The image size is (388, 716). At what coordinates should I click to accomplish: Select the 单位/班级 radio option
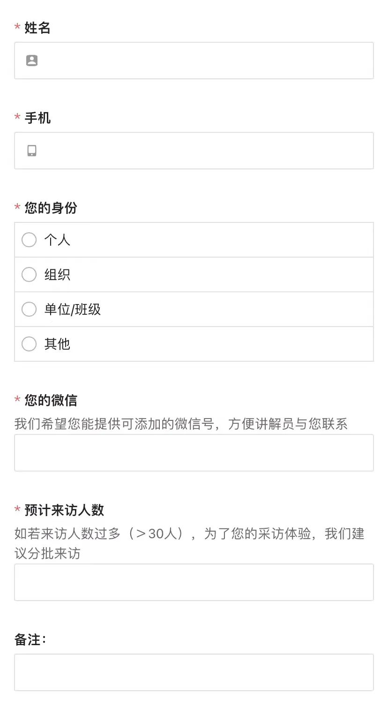[x=194, y=309]
